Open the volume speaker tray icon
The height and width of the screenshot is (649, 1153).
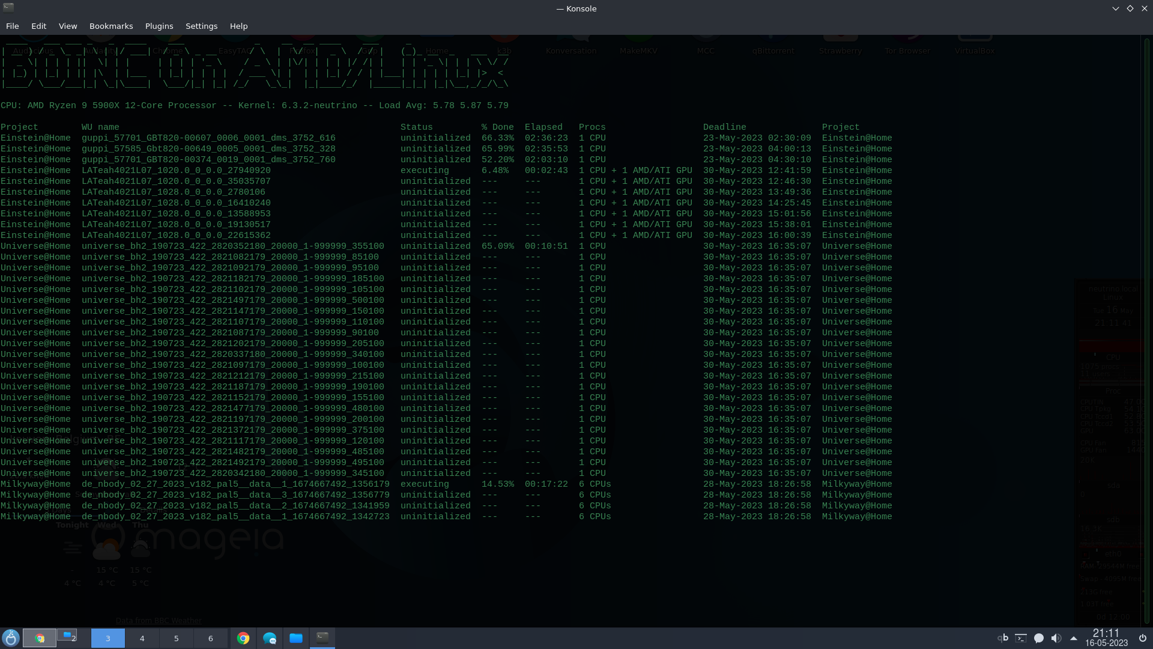(1056, 638)
